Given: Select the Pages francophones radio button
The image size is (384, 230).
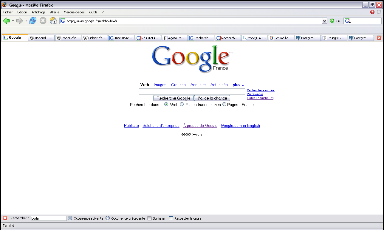Looking at the screenshot, I should (x=182, y=104).
